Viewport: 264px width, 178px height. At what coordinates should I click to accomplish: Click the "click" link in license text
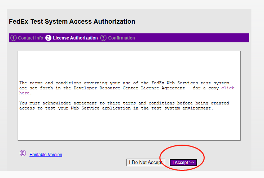pyautogui.click(x=228, y=88)
